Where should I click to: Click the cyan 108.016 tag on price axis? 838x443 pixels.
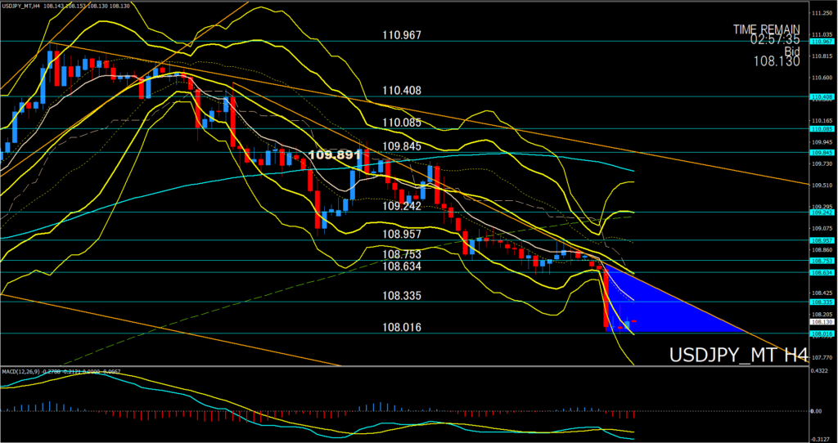coord(822,333)
